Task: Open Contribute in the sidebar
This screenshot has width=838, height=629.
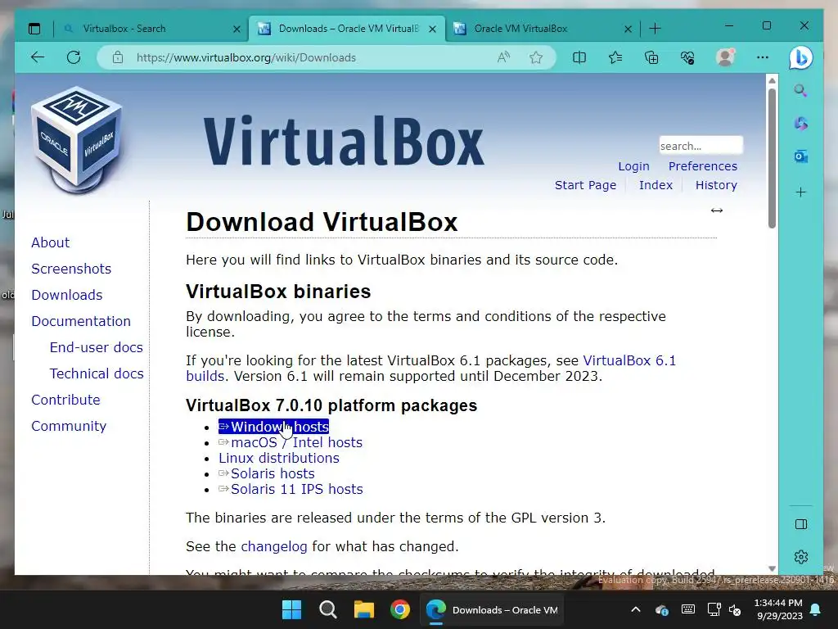Action: (65, 400)
